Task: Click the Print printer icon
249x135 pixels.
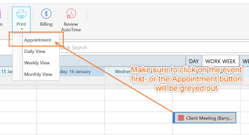Action: [21, 14]
